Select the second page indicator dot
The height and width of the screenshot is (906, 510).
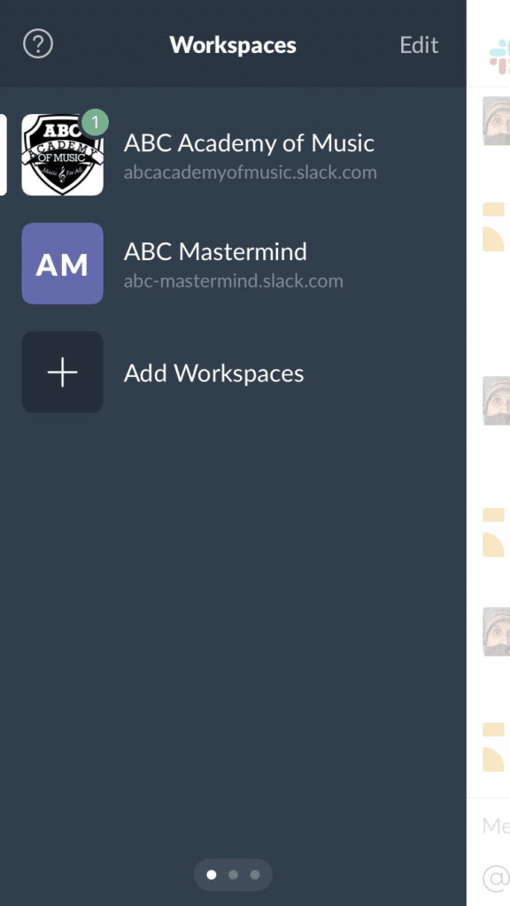233,875
